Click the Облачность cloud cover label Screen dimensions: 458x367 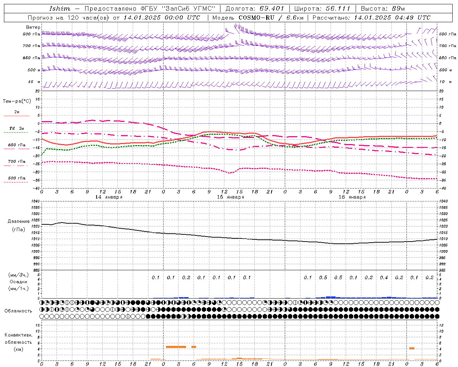[18, 311]
